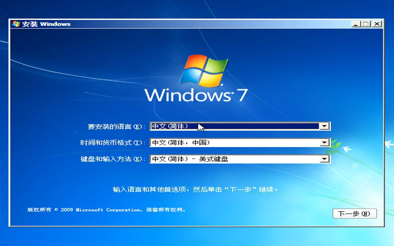This screenshot has height=246, width=394.
Task: Expand the 键盘和输入方法 dropdown arrow
Action: [324, 159]
